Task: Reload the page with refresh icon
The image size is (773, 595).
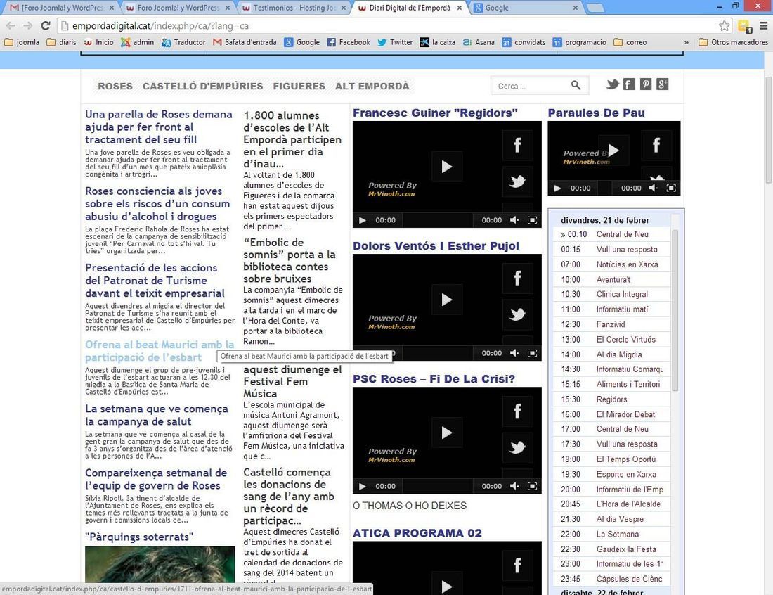Action: (x=46, y=25)
